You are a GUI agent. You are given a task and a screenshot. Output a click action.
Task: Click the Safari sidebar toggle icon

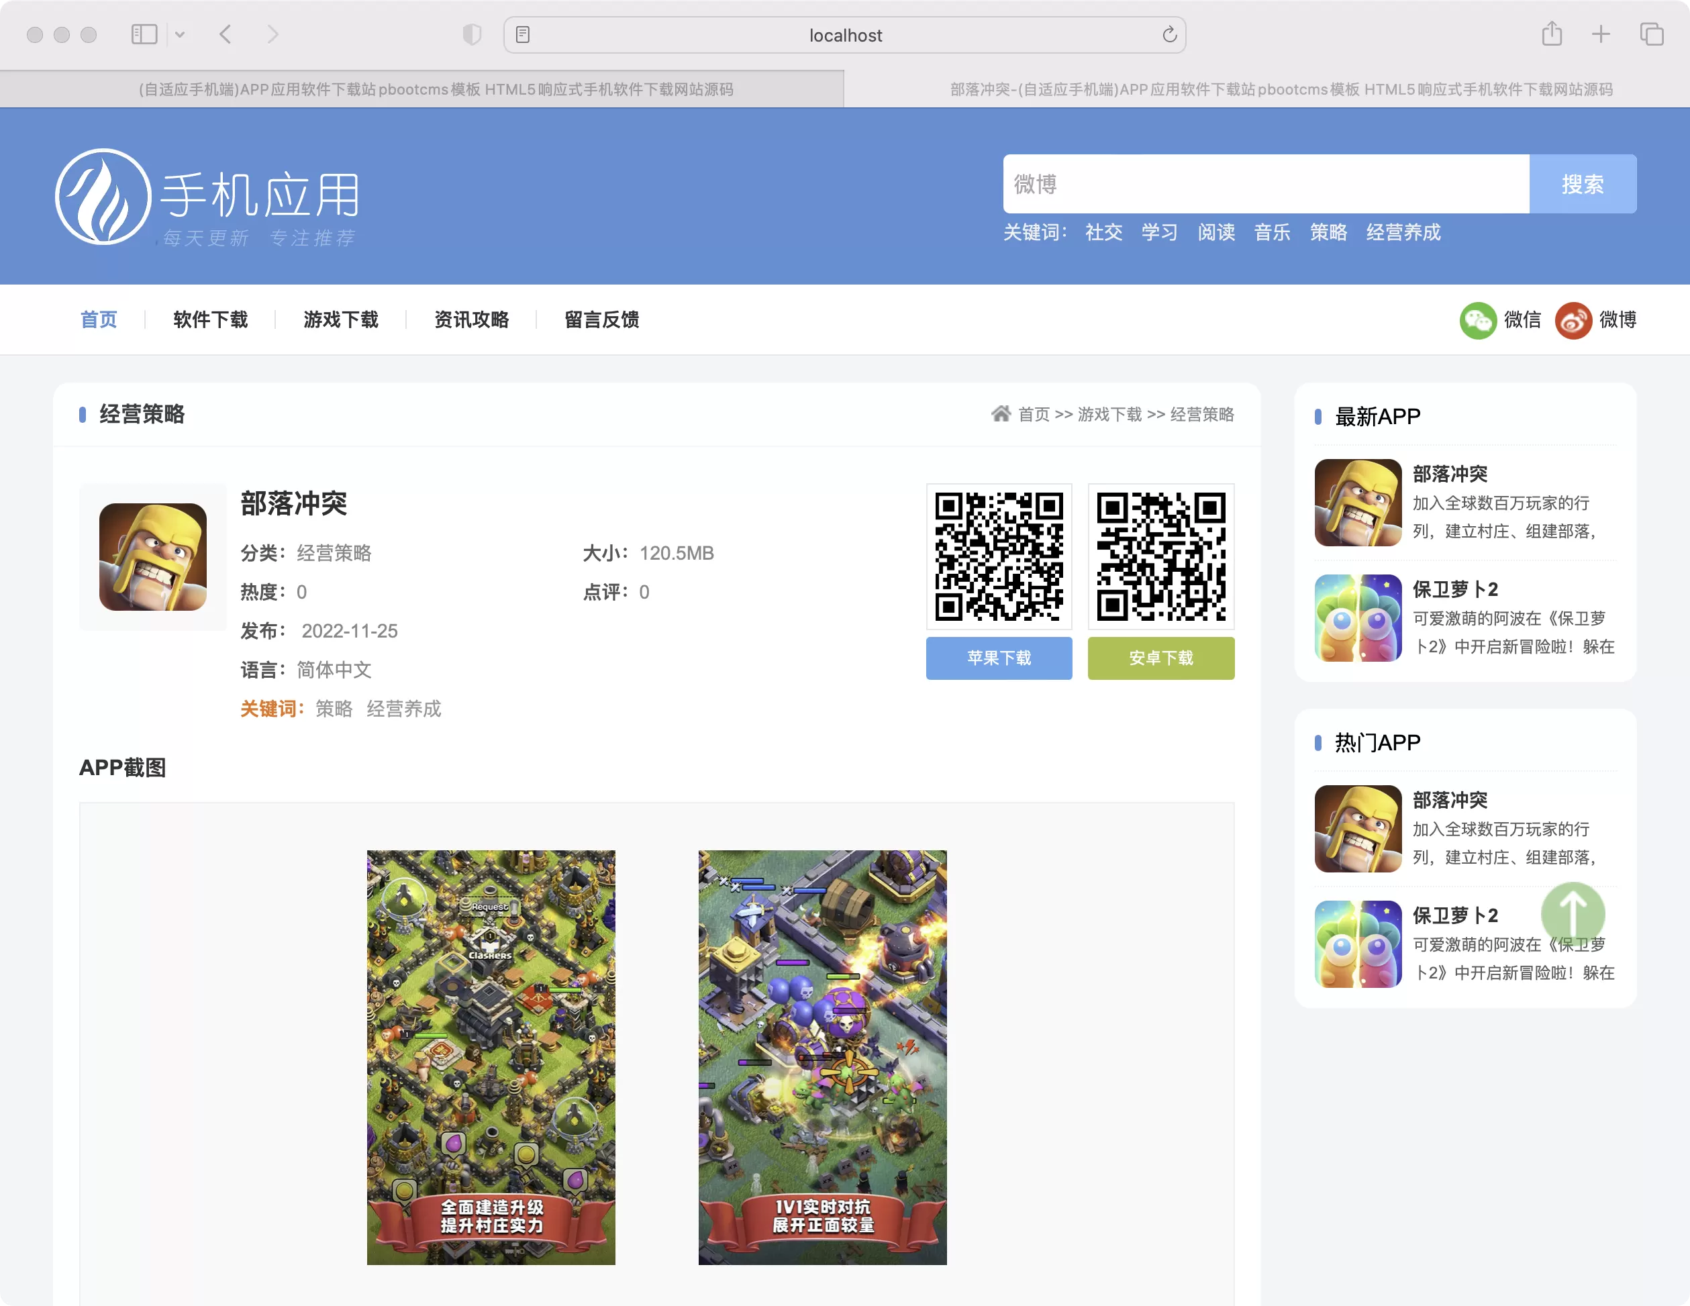point(144,35)
